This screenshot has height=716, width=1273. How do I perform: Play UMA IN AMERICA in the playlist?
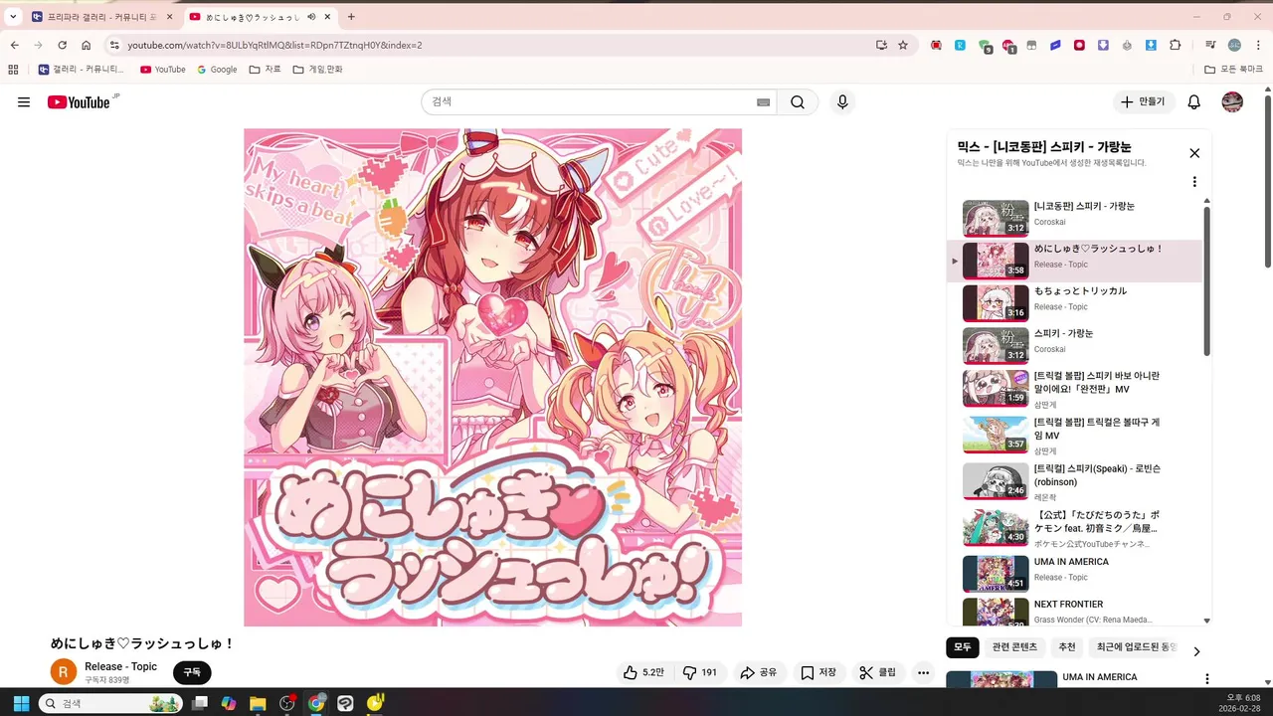pos(1076,574)
